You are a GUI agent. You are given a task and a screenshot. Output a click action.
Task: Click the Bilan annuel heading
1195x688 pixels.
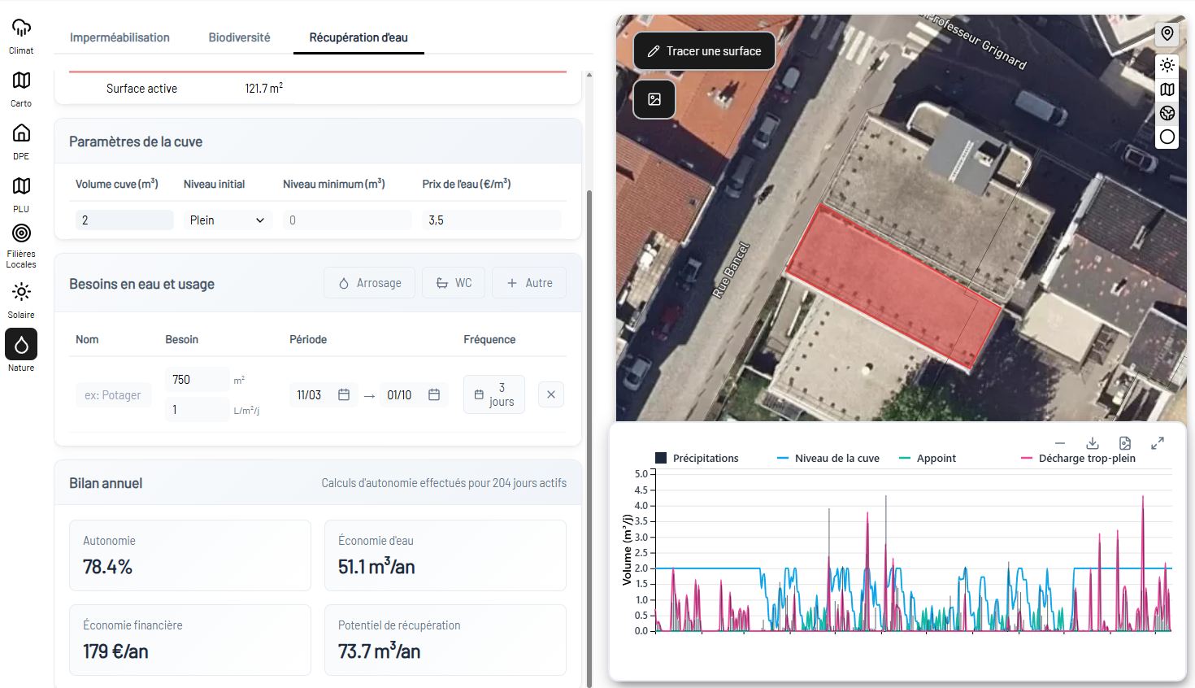pyautogui.click(x=106, y=483)
